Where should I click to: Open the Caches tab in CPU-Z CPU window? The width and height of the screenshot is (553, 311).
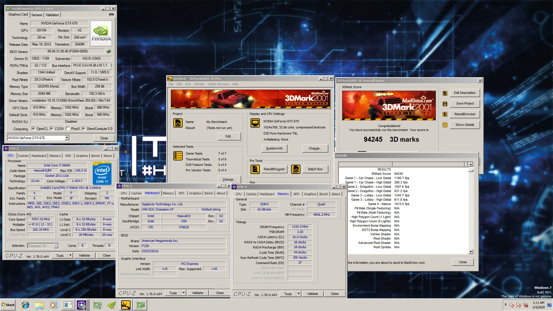coord(23,156)
